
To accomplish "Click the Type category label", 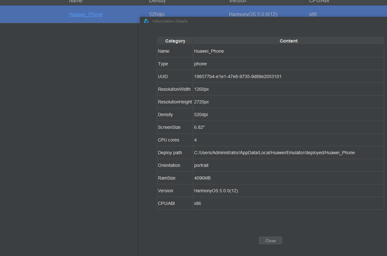I will tap(163, 64).
